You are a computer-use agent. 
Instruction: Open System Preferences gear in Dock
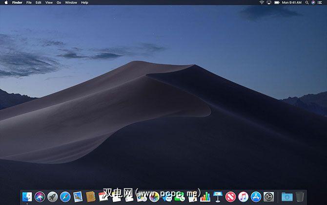tap(268, 197)
